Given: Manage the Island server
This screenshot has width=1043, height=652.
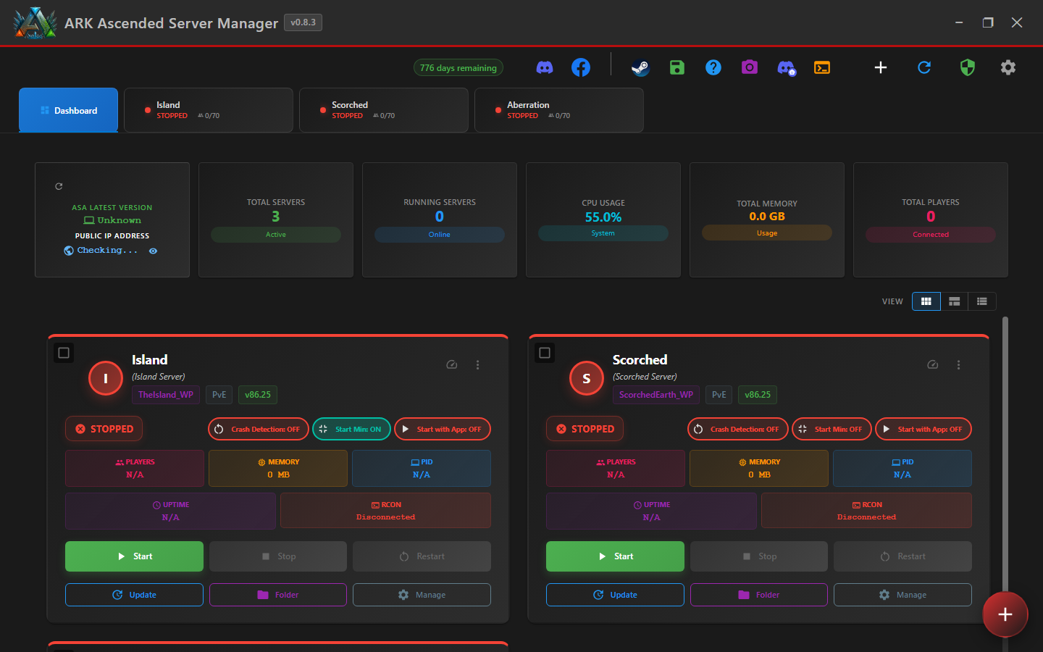Looking at the screenshot, I should coord(422,595).
